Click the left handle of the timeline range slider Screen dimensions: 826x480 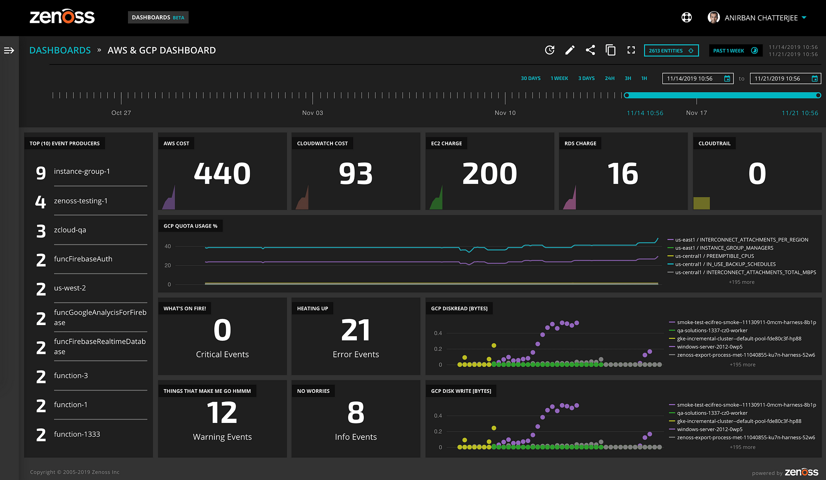coord(627,95)
